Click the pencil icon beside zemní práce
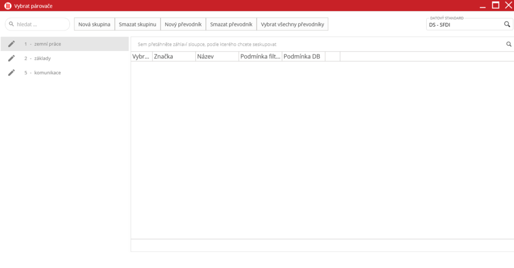Image resolution: width=514 pixels, height=268 pixels. pos(12,44)
